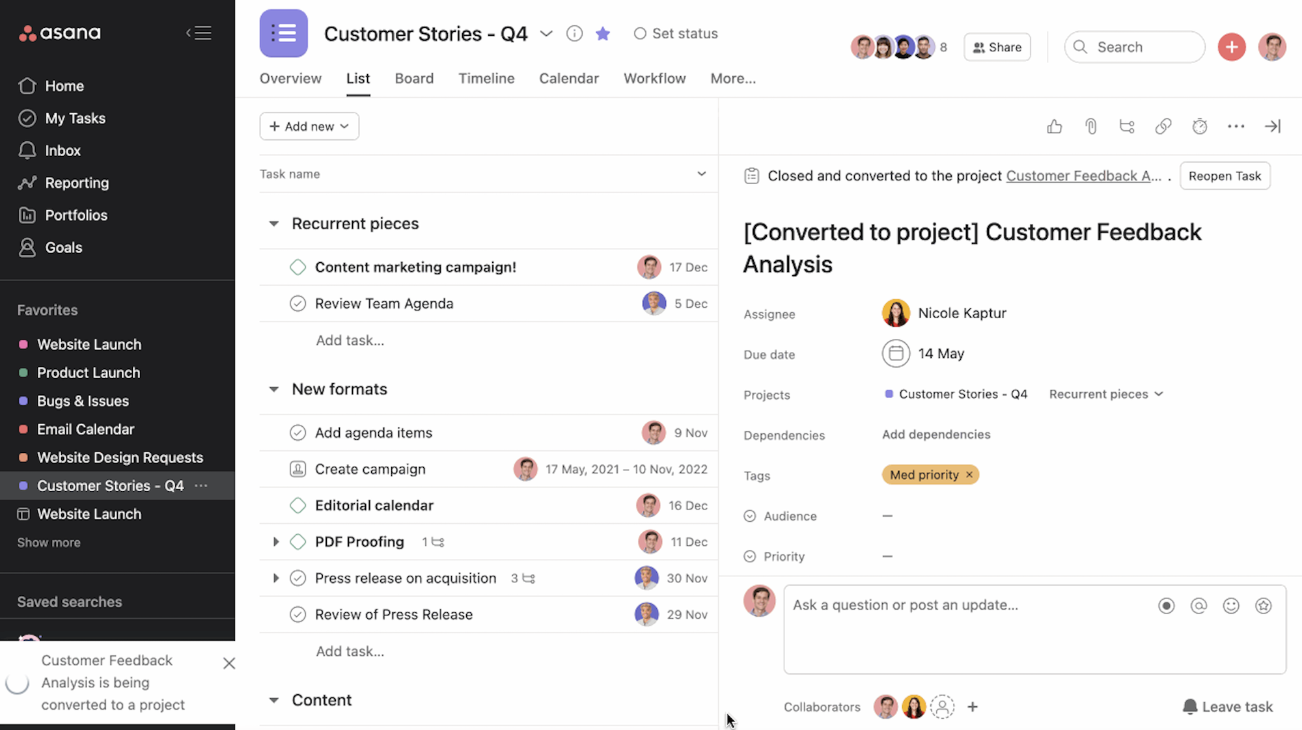This screenshot has height=730, width=1302.
Task: Click the Share button
Action: (997, 47)
